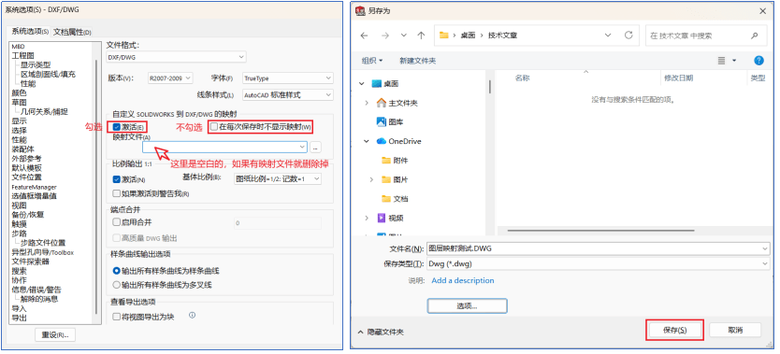Screen dimensions: 780x354
Task: Select 导出 in options tree
Action: [19, 318]
